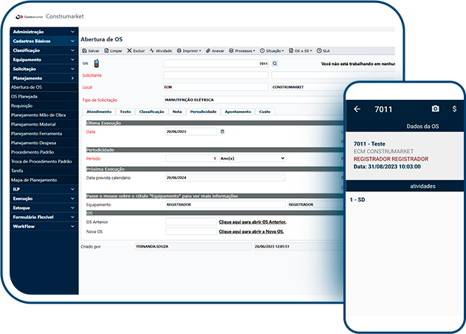Tap the dollar sign icon on mobile header
Viewport: 466px width, 334px height.
[454, 109]
